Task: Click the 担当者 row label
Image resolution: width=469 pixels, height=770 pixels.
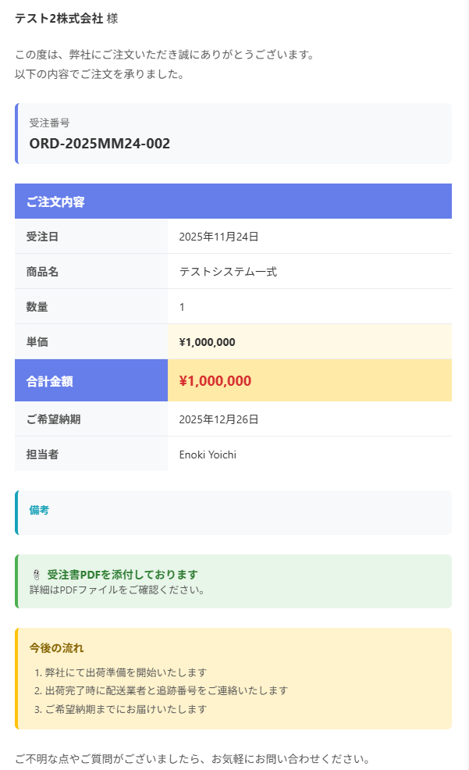Action: point(42,455)
